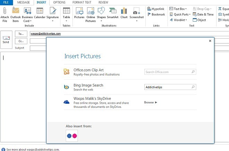Image resolution: width=229 pixels, height=151 pixels.
Task: Insert a Chart from the ribbon
Action: point(124,13)
